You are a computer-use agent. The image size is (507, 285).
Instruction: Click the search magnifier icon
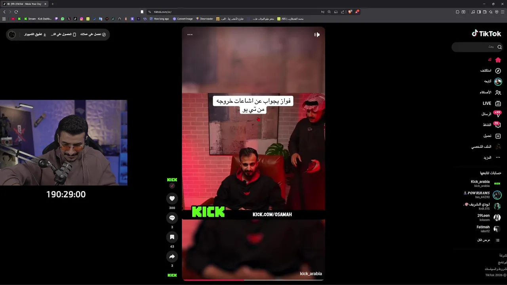coord(499,47)
